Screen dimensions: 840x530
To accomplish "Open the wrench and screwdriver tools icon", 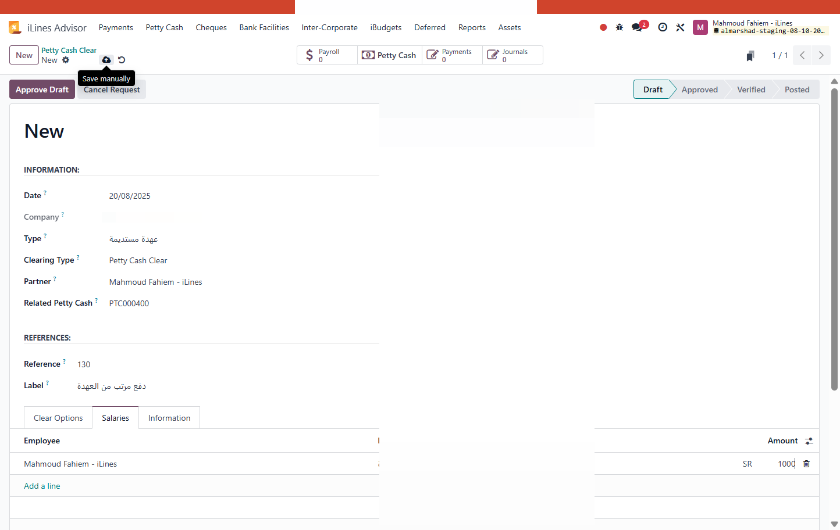I will 680,27.
